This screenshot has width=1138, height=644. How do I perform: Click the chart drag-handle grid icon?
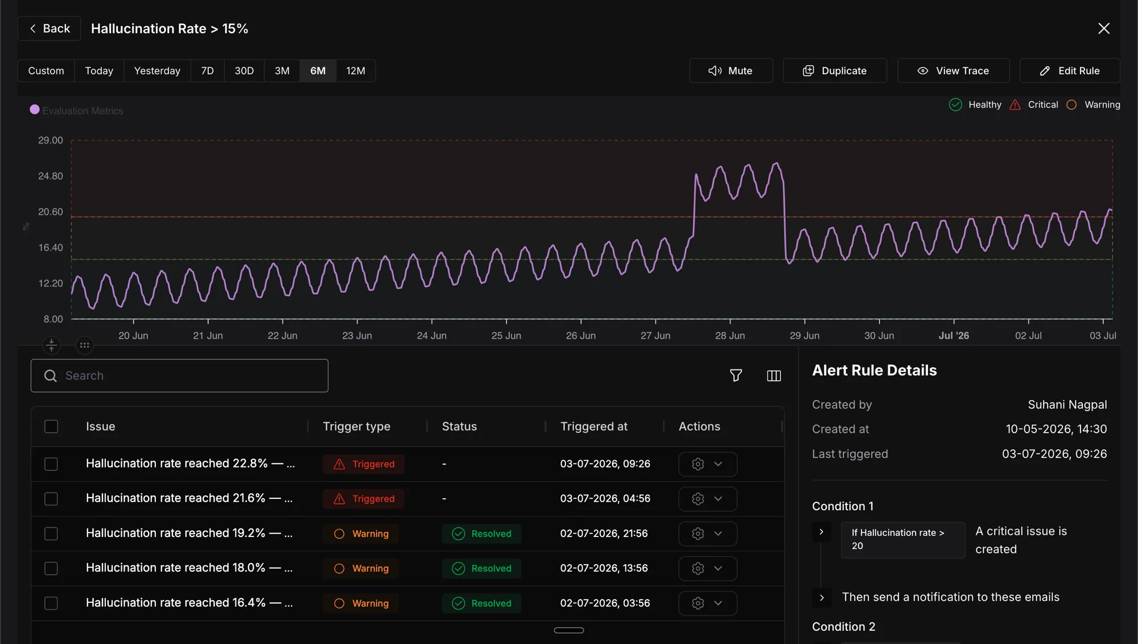pos(84,344)
